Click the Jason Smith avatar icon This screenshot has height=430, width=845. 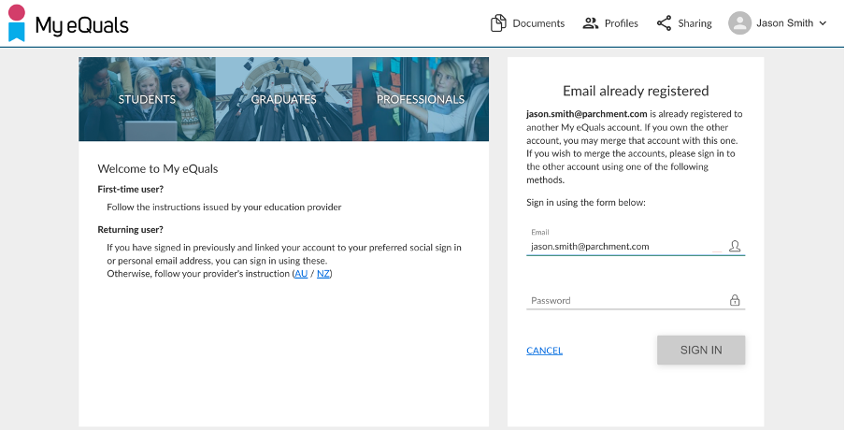[x=740, y=23]
